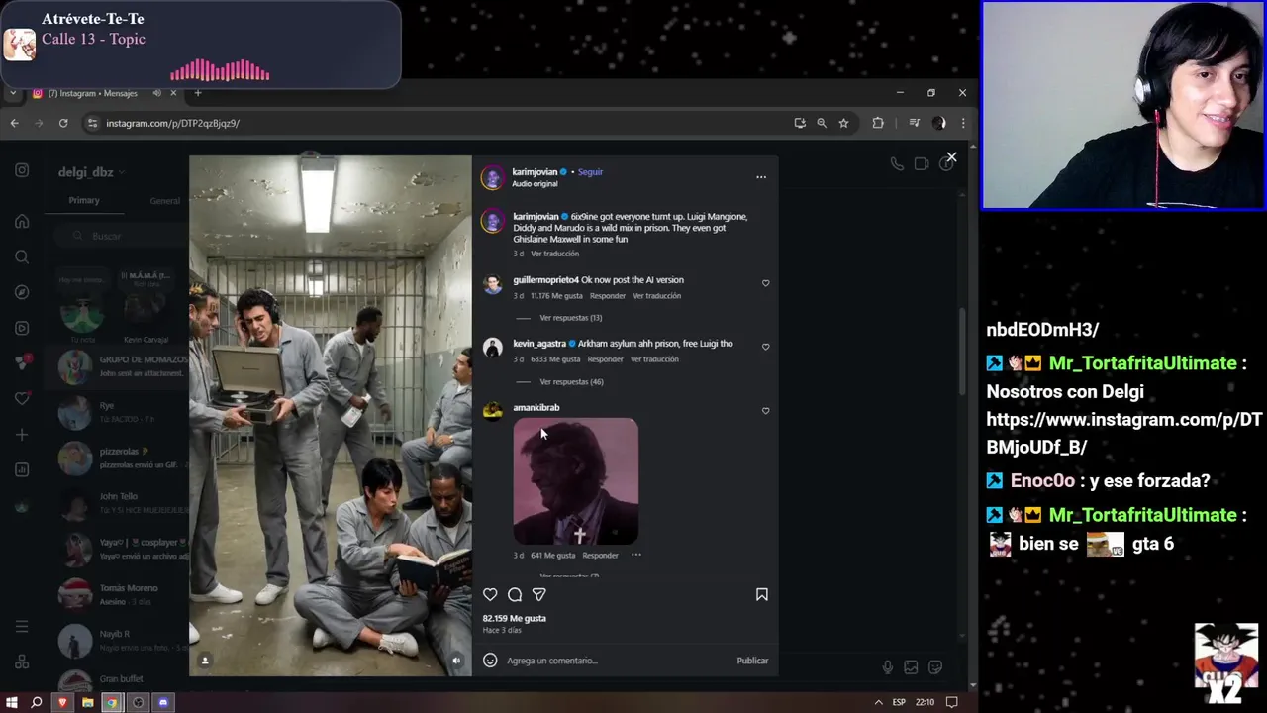Go back in browser
Image resolution: width=1267 pixels, height=713 pixels.
14,123
